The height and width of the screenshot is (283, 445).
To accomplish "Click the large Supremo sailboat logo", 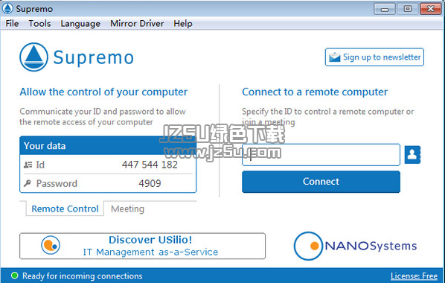I will 33,57.
